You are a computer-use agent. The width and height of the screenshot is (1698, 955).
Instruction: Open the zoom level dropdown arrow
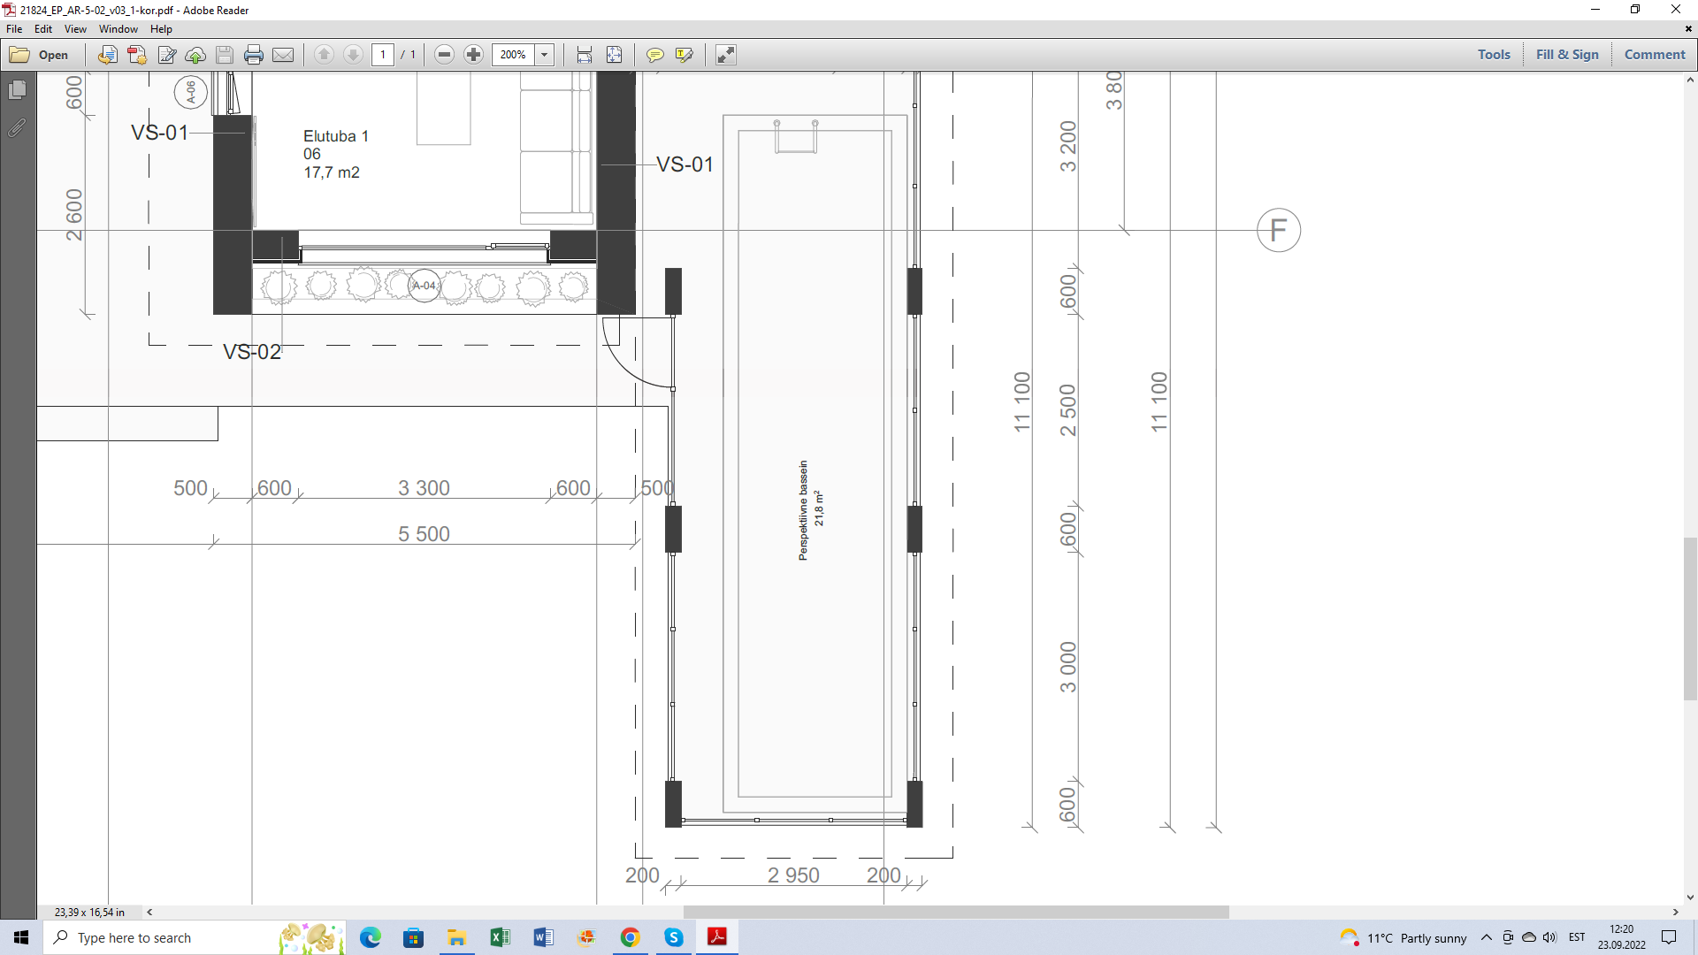(545, 55)
